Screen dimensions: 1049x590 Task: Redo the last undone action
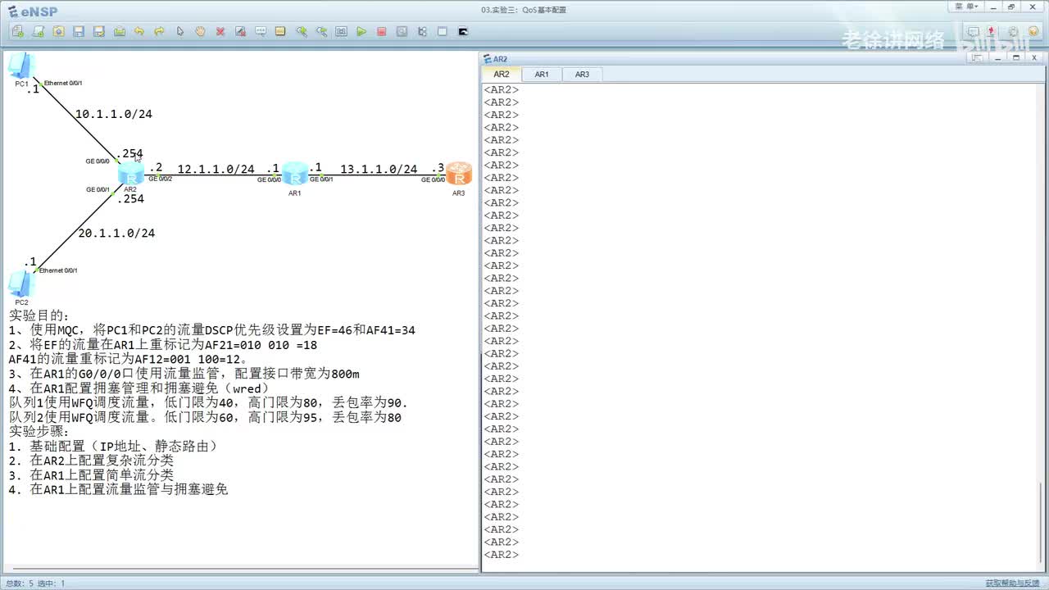[160, 32]
